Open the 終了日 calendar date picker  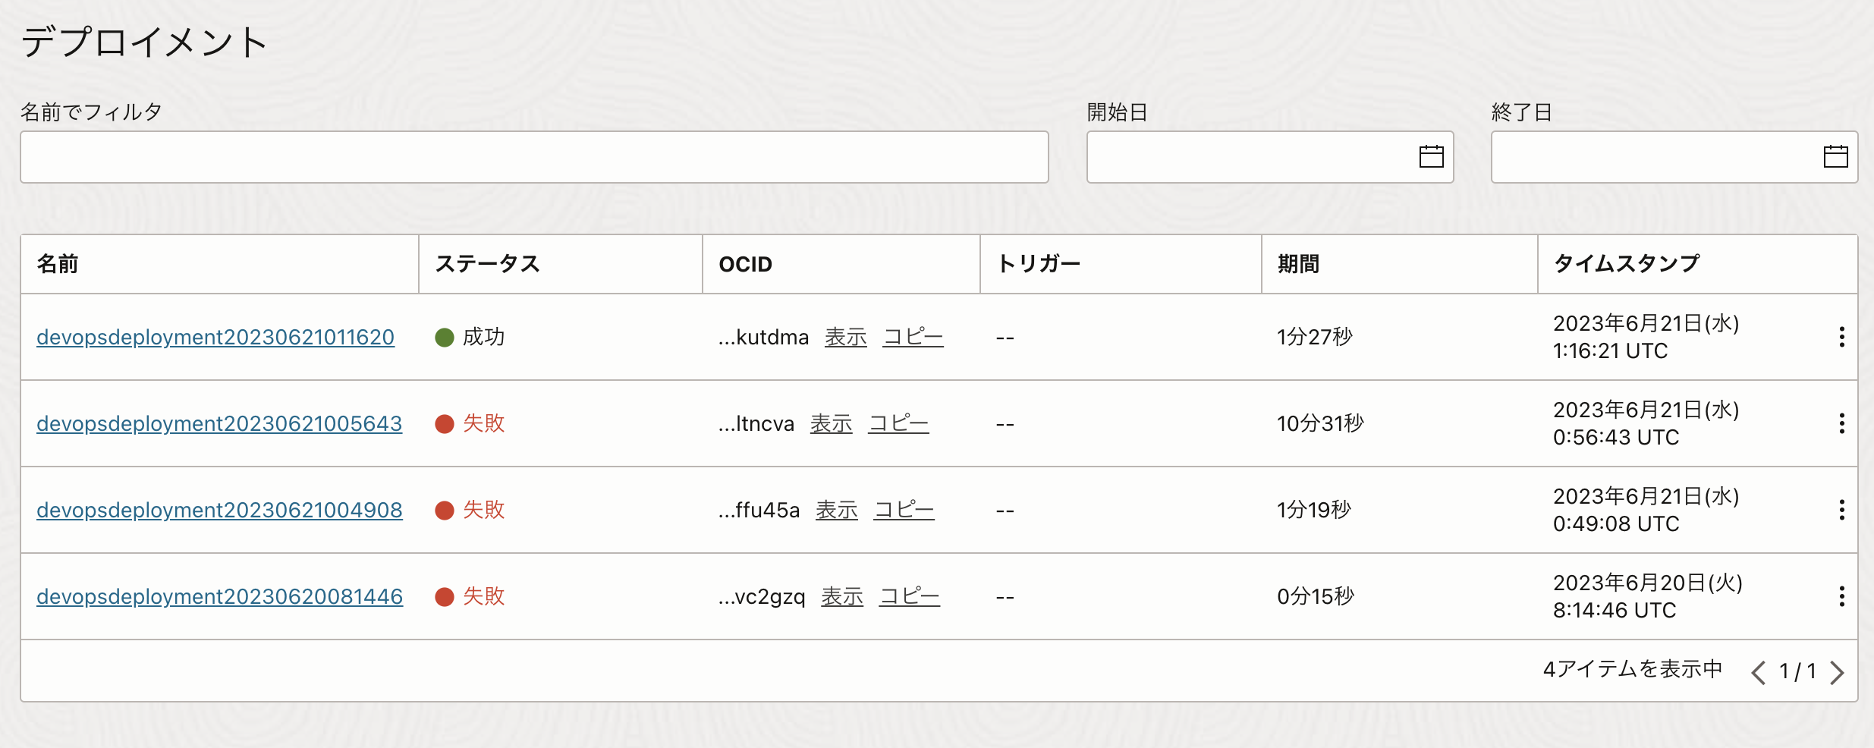click(x=1837, y=156)
